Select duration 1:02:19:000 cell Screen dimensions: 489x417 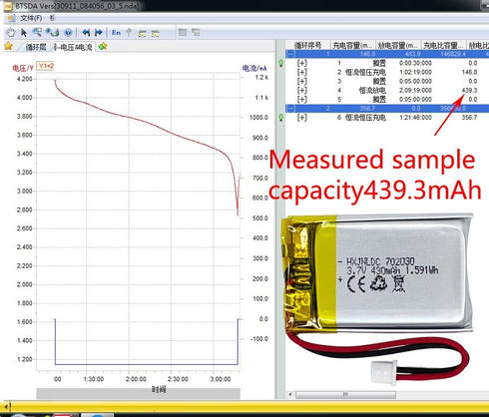tap(415, 72)
